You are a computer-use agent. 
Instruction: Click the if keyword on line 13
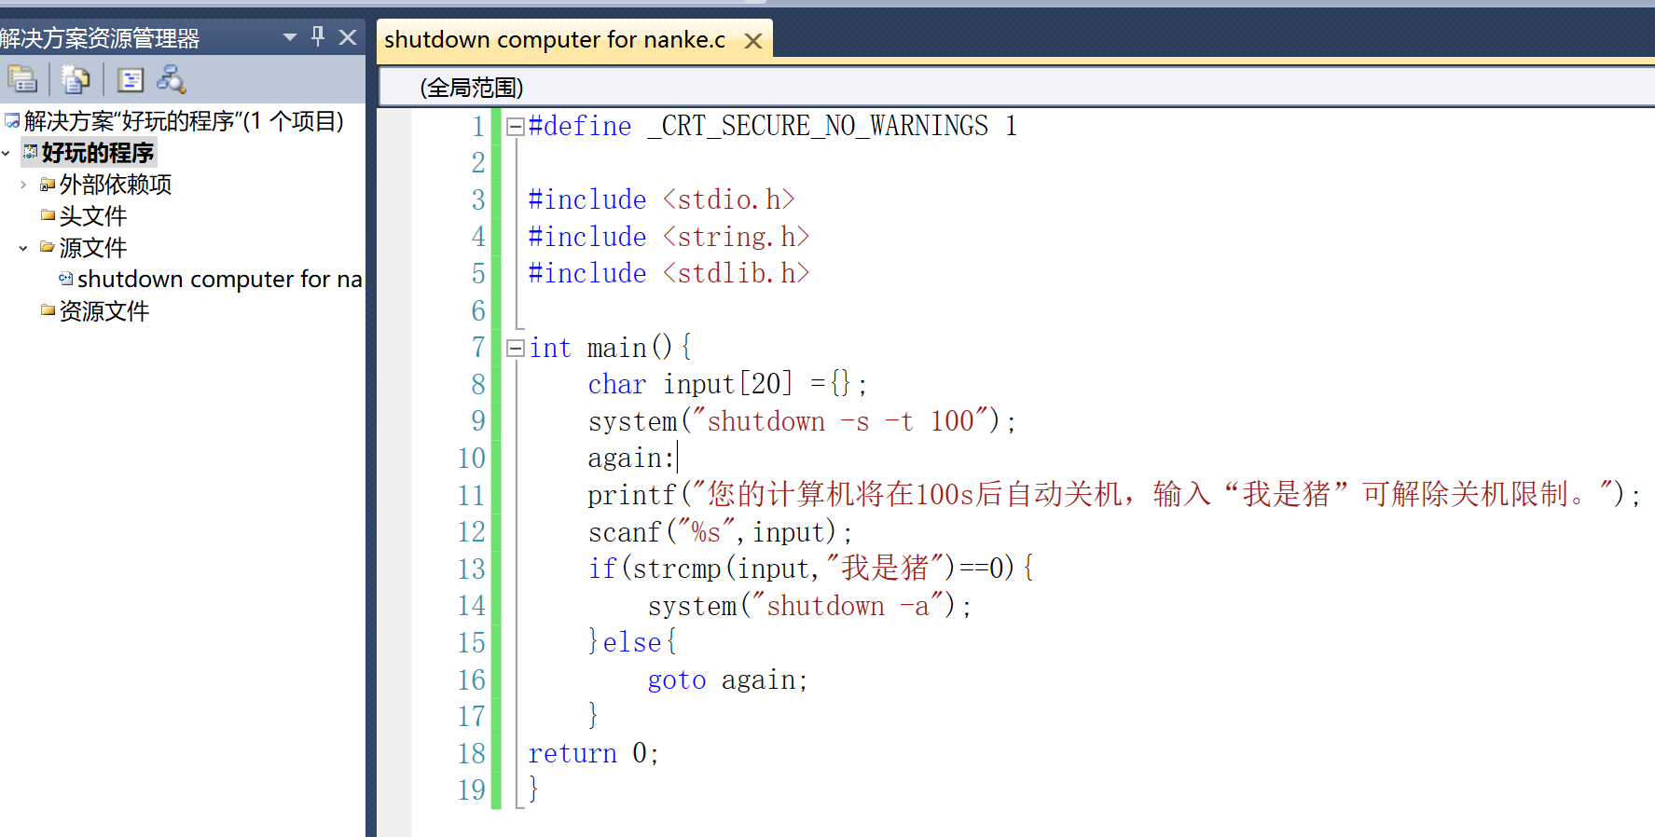tap(602, 569)
